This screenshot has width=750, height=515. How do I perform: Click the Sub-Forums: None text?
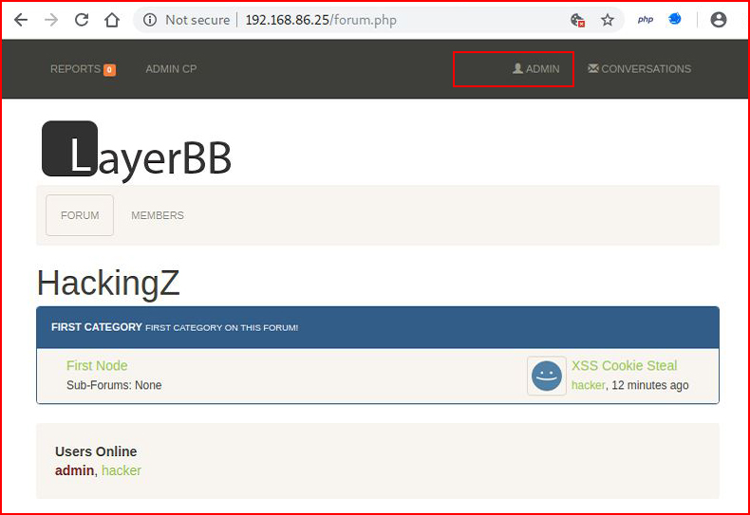(x=114, y=385)
